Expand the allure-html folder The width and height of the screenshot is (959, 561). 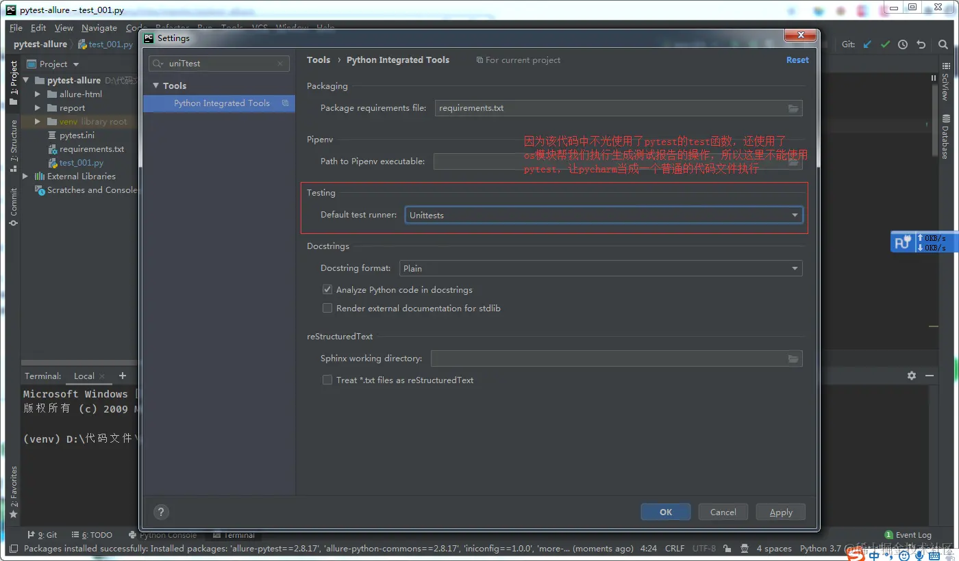click(38, 94)
